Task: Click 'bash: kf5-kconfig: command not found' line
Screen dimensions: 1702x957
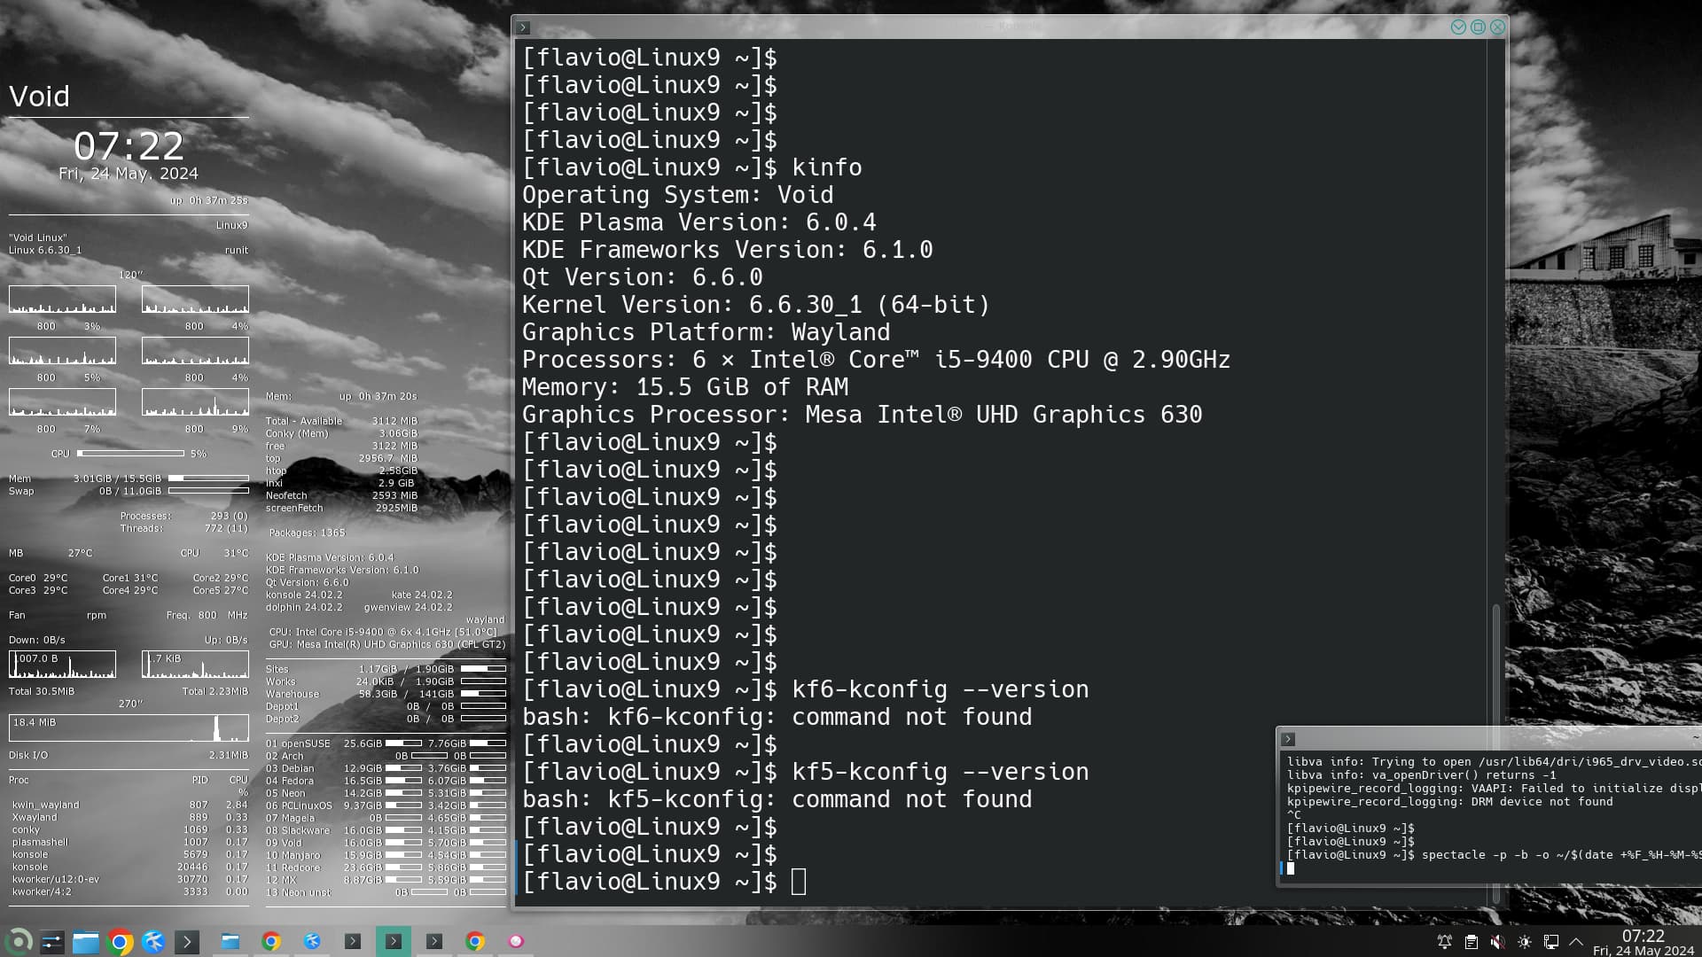Action: [777, 799]
